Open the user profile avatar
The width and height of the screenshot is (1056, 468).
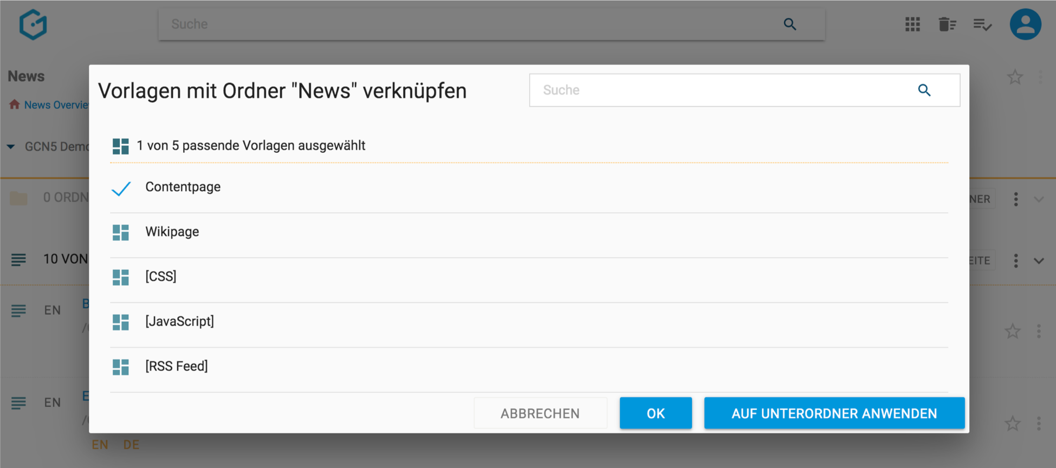tap(1025, 24)
